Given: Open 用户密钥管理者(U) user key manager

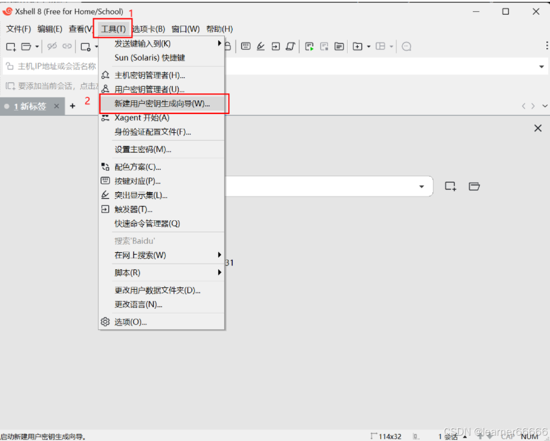Looking at the screenshot, I should tap(161, 89).
